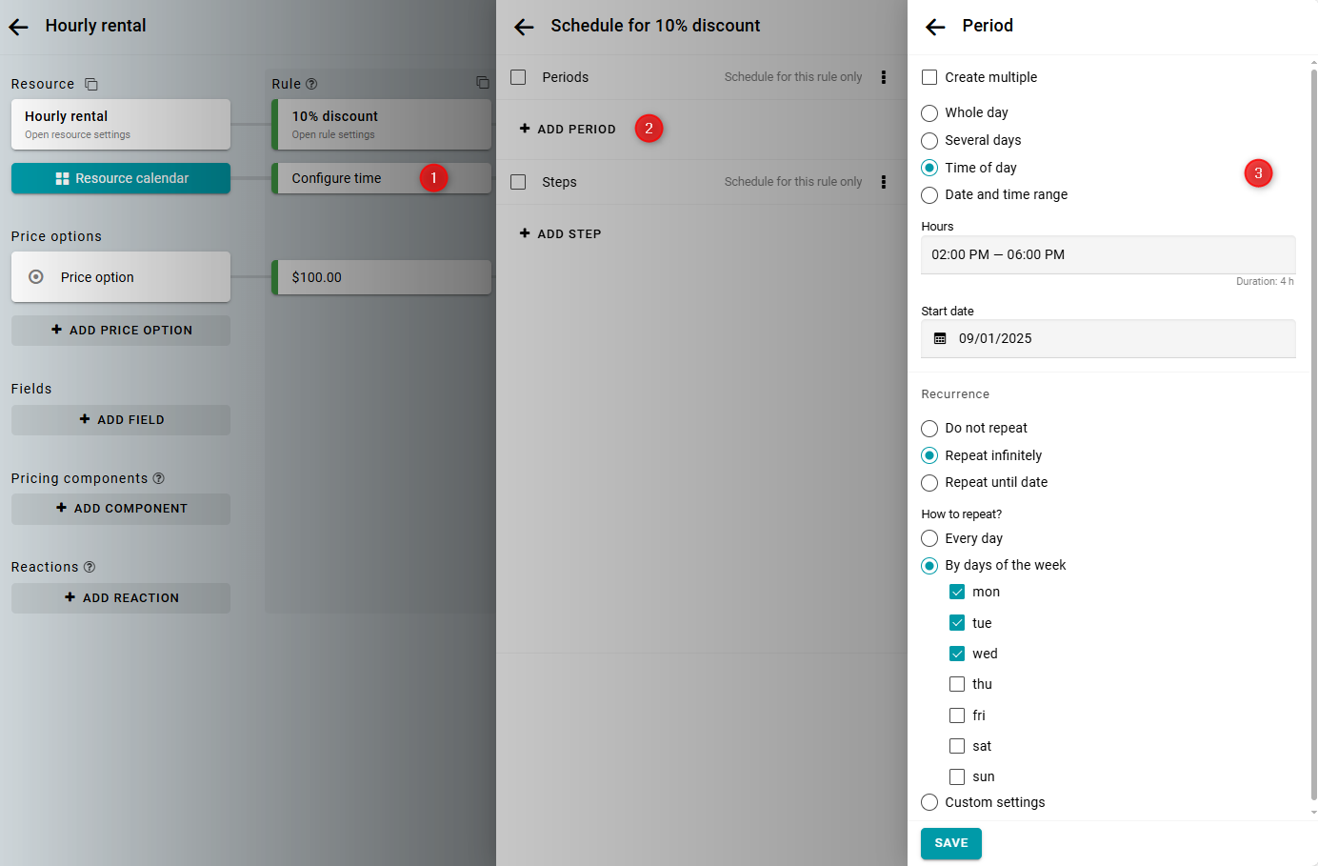This screenshot has width=1318, height=866.
Task: Open the three-dot menu for Periods
Action: click(x=884, y=77)
